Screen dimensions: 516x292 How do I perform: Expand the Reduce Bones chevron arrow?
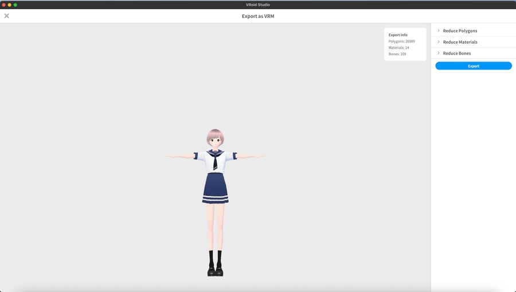439,53
